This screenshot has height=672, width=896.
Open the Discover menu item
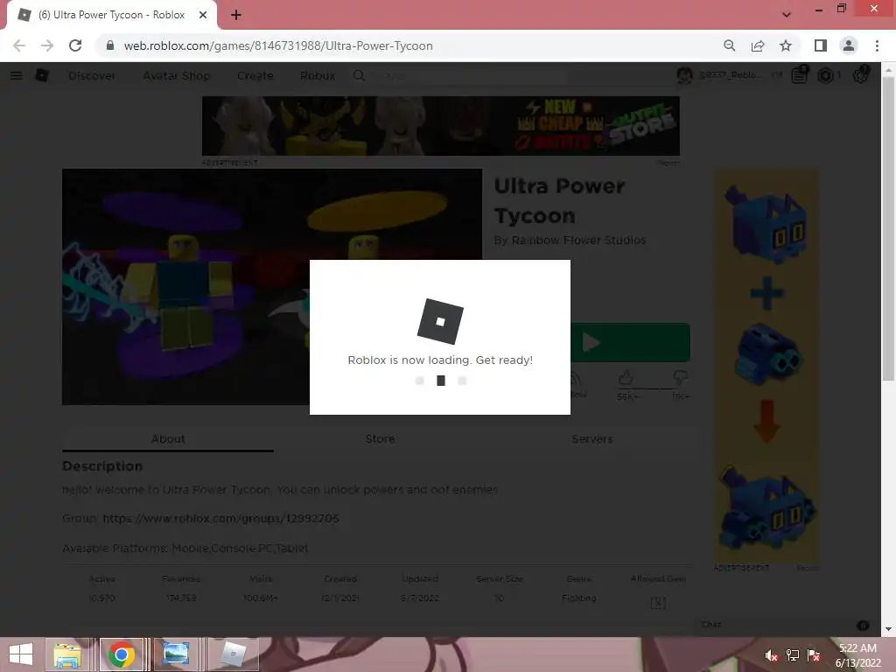tap(91, 75)
